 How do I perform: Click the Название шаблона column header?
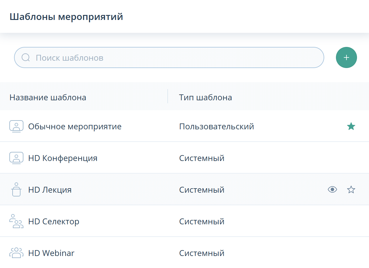click(48, 97)
